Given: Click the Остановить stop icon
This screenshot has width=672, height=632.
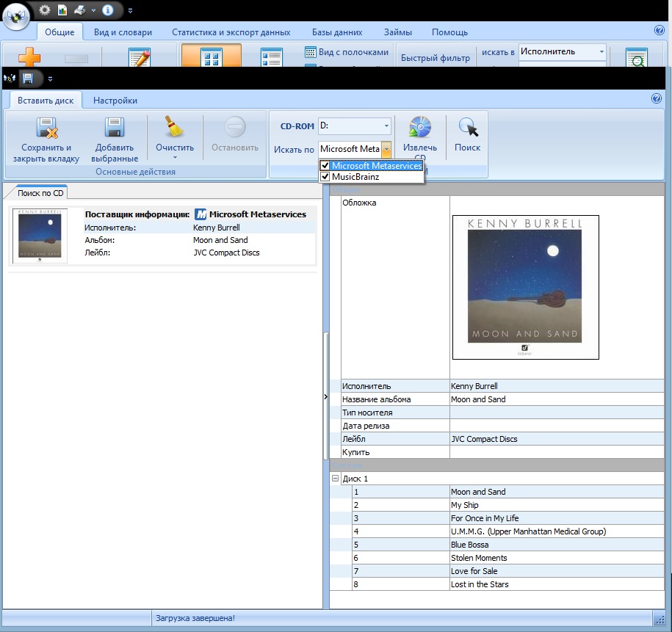Looking at the screenshot, I should (x=235, y=127).
